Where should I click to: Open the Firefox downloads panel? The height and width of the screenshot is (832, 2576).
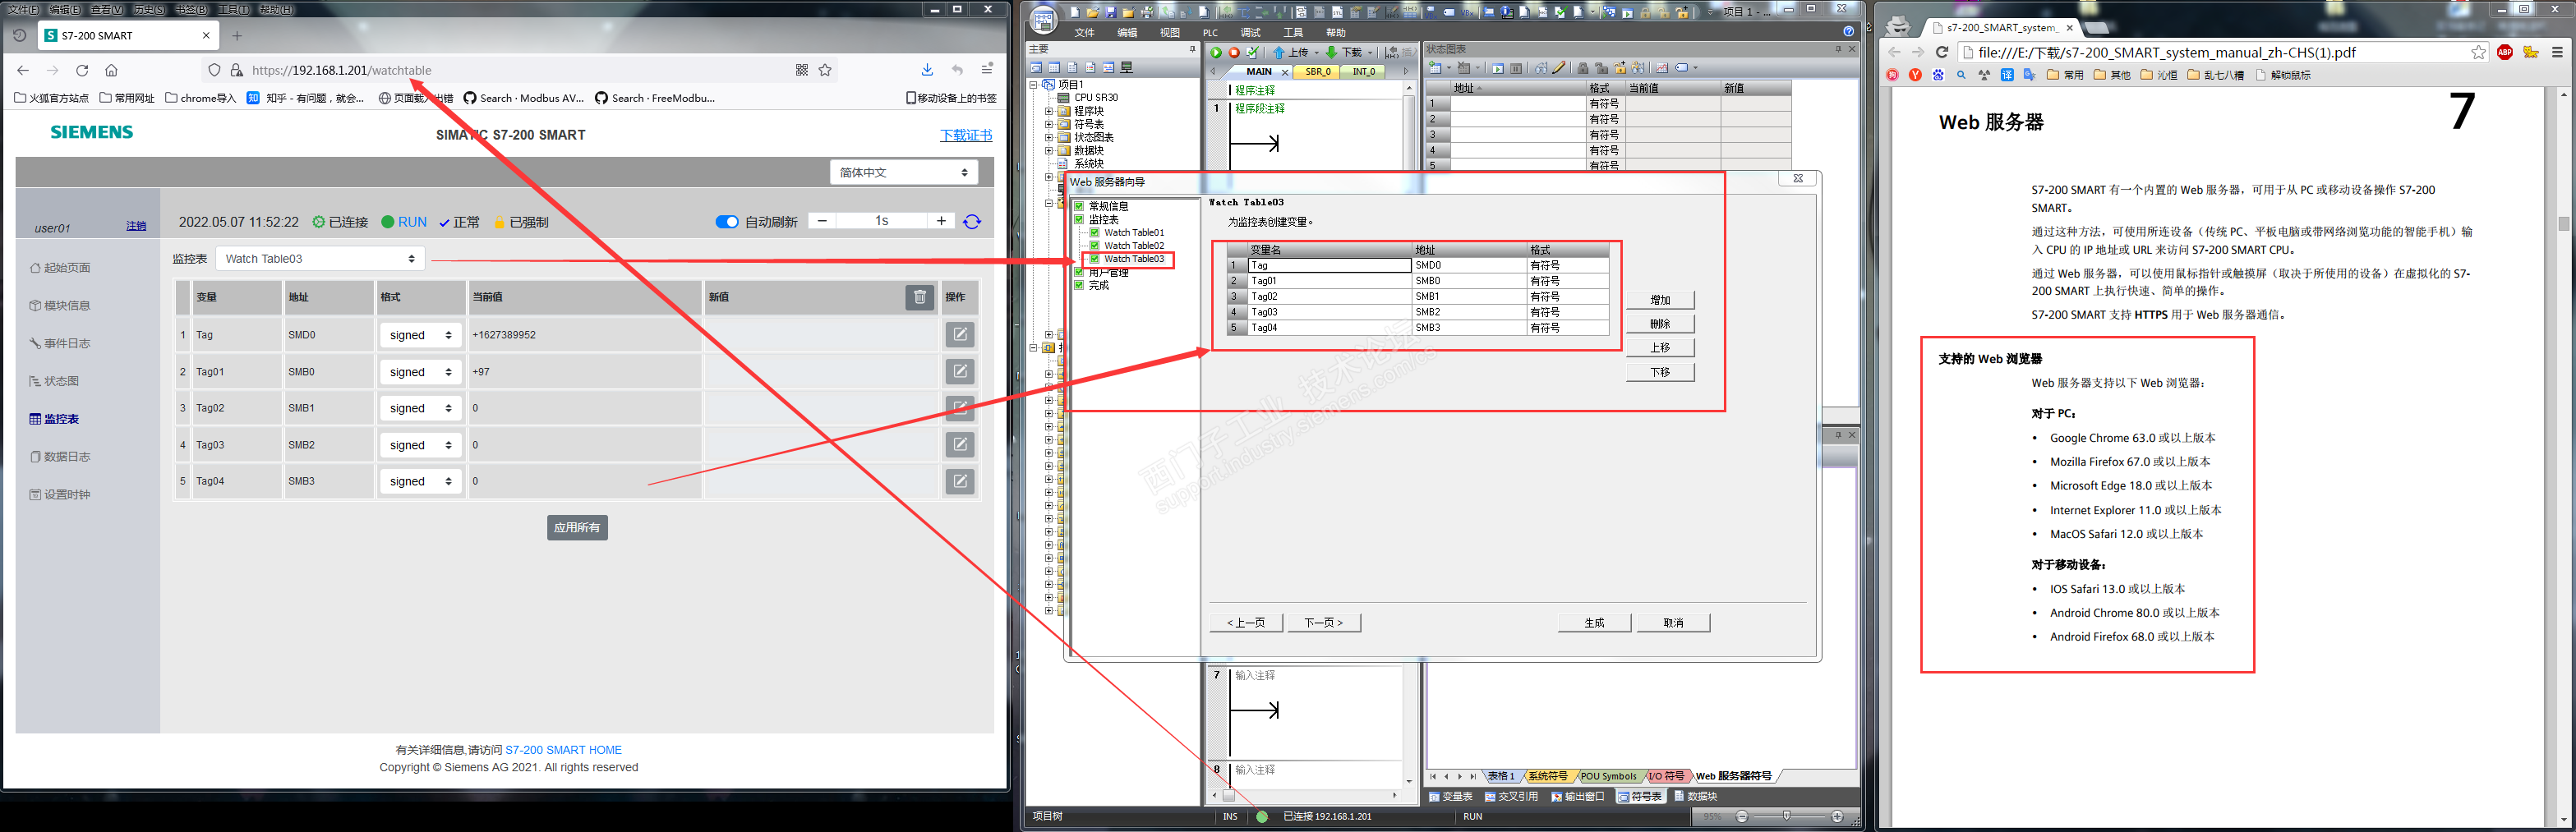pyautogui.click(x=927, y=70)
